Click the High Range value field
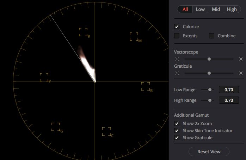Image resolution: width=246 pixels, height=160 pixels. point(229,100)
